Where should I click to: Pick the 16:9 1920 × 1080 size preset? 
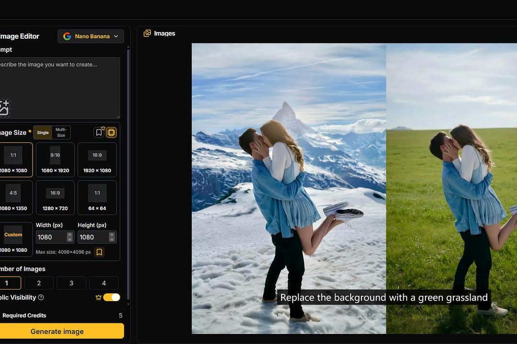97,160
